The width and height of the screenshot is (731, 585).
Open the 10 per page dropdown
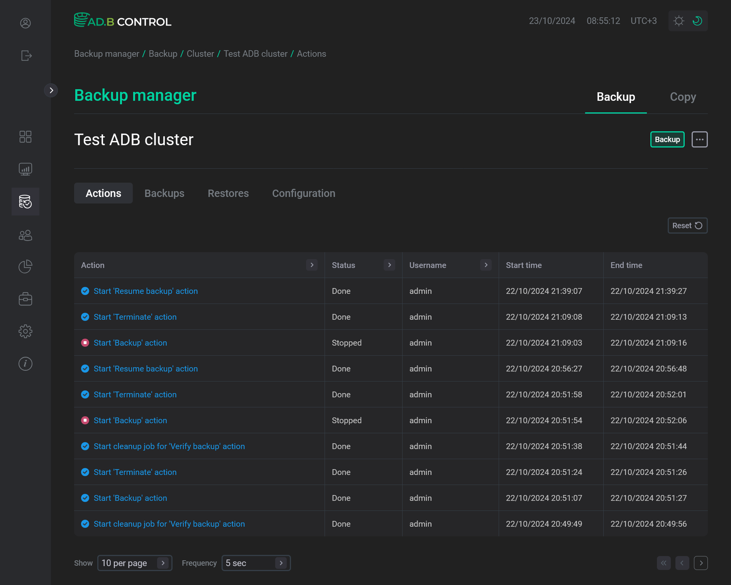click(135, 563)
